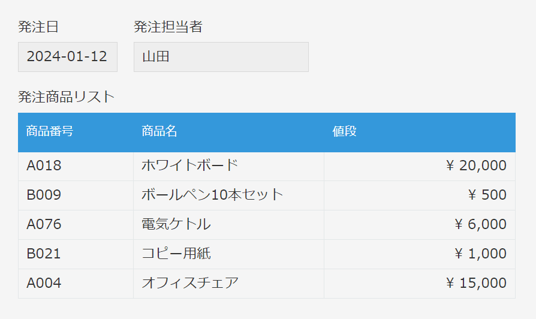
Task: Select the 電気ケトル product name cell
Action: (228, 225)
